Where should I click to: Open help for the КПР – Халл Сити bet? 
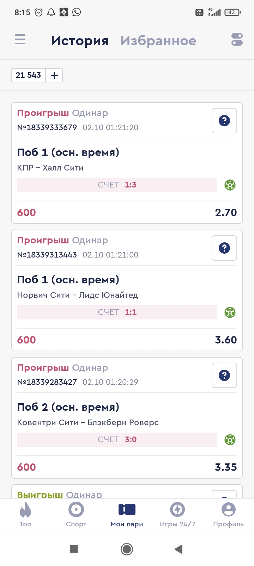(x=224, y=121)
